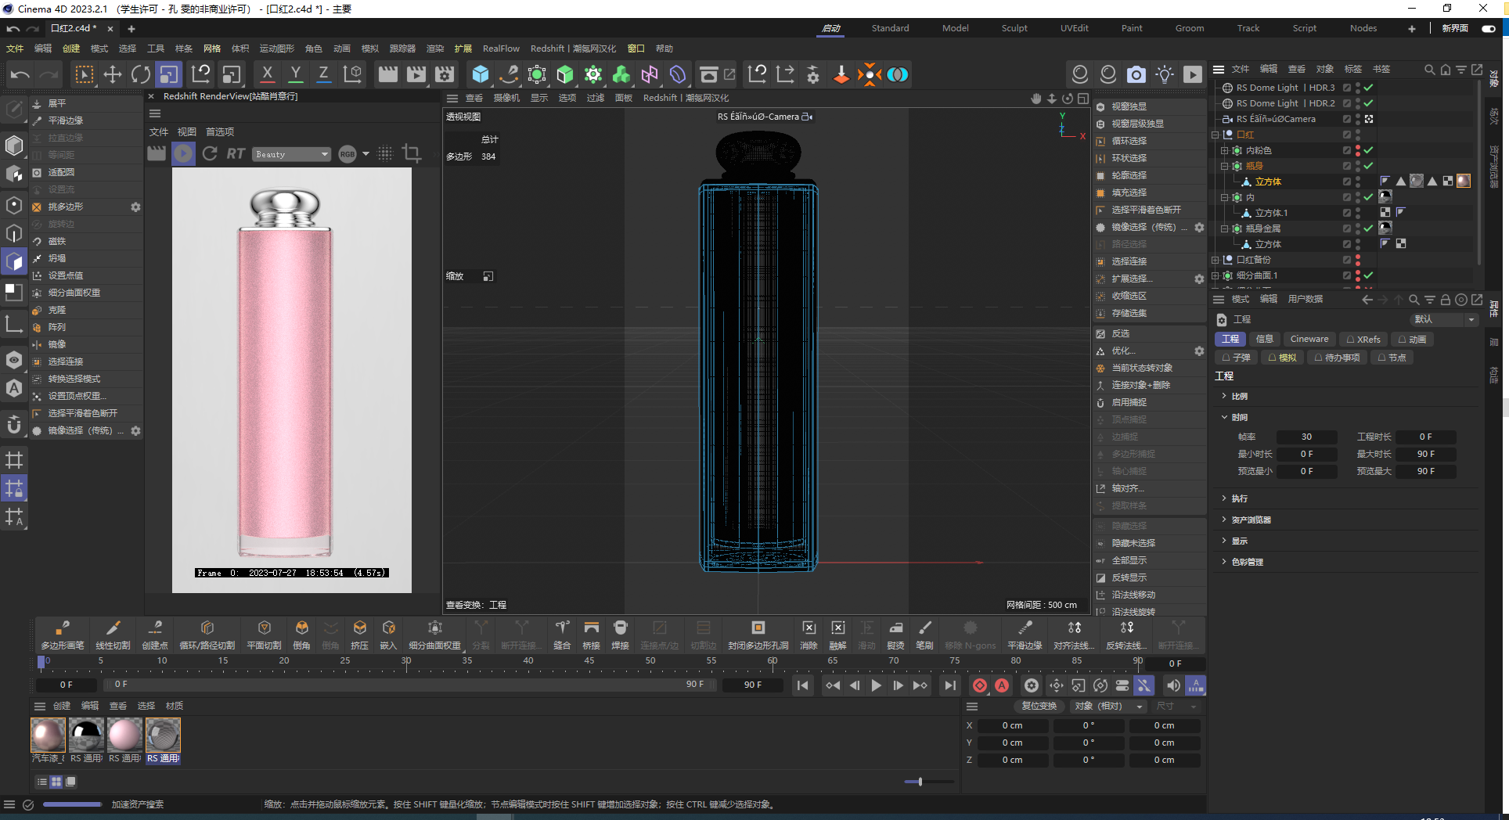Toggle visibility dots for 口红备份 object
The width and height of the screenshot is (1509, 820).
[x=1358, y=260]
